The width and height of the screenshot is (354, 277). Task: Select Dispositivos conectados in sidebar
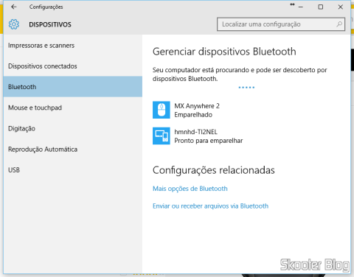(x=73, y=66)
